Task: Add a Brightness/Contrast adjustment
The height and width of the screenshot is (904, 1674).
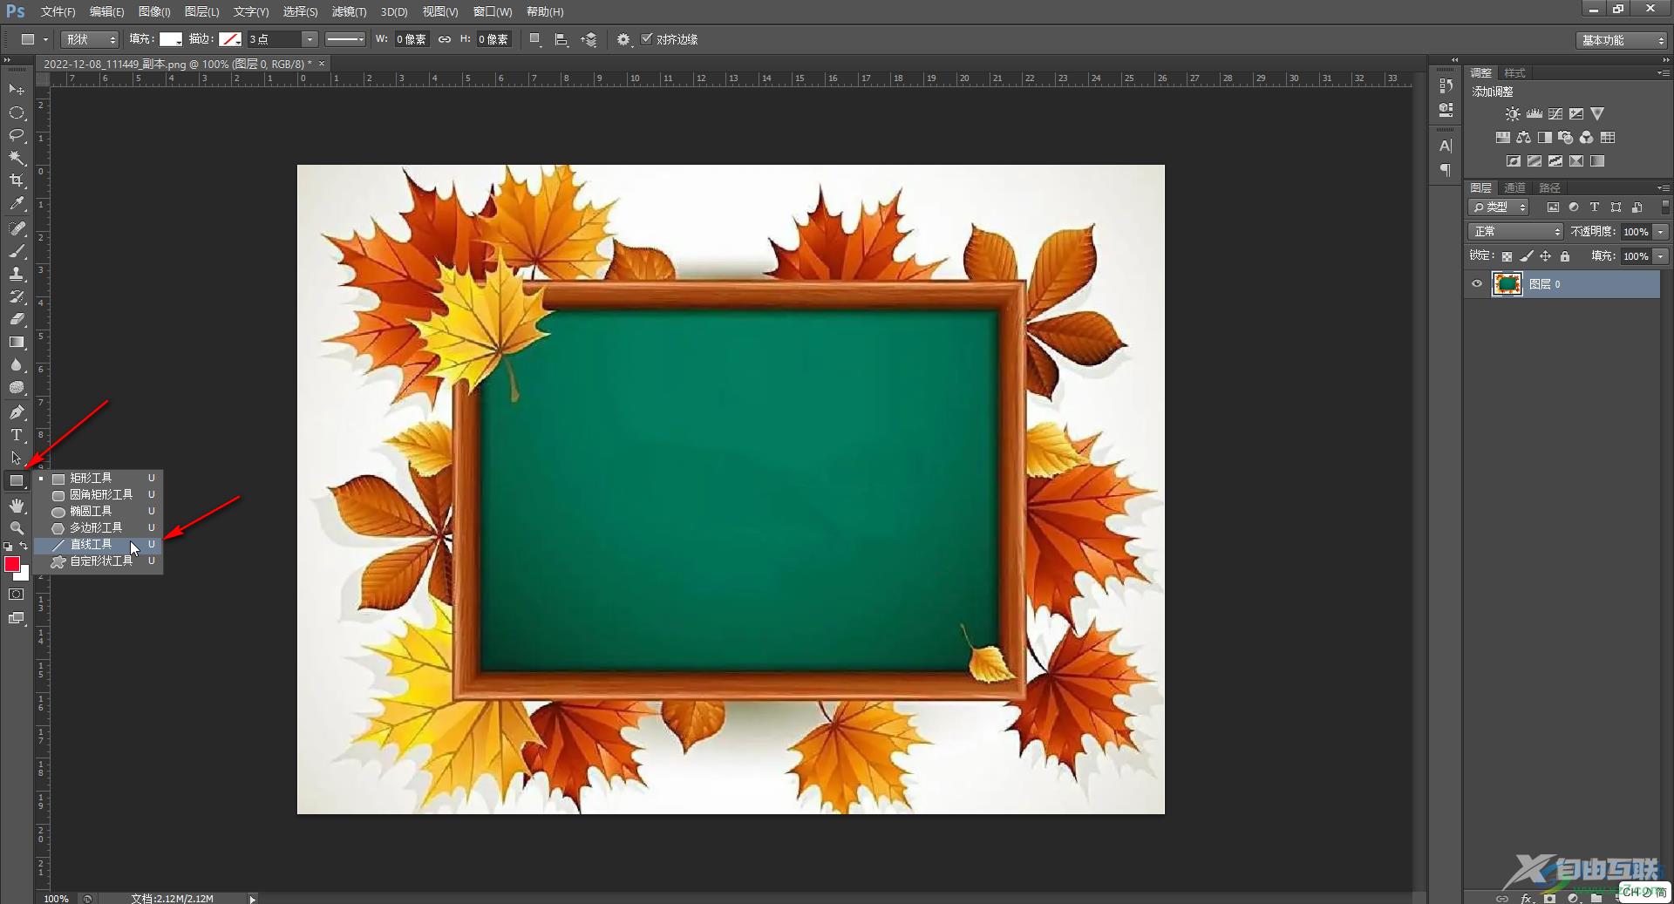Action: click(x=1513, y=114)
